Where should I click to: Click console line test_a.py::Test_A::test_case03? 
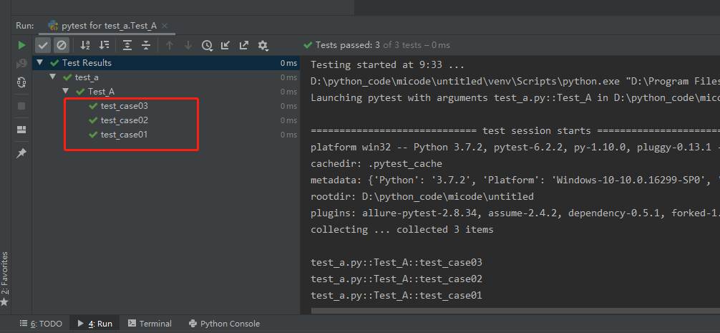(x=397, y=263)
